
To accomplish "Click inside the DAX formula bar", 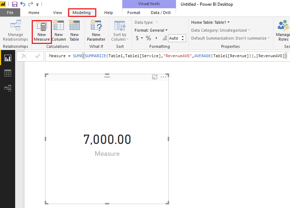I will pyautogui.click(x=167, y=56).
